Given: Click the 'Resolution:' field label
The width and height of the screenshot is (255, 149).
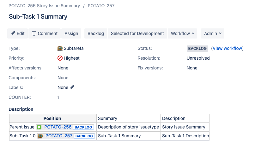Looking at the screenshot, I should click(149, 58).
